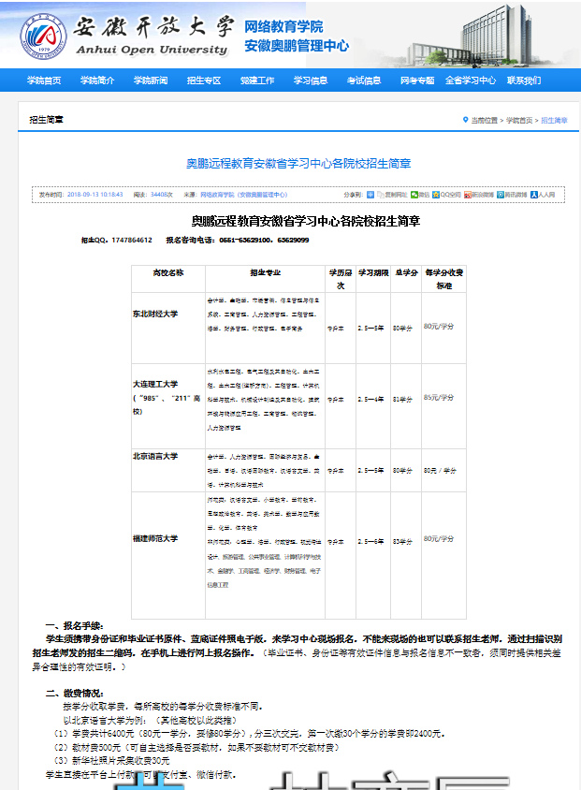Click the 新华社照片采集收费30元 line
The image size is (581, 790).
click(x=111, y=761)
